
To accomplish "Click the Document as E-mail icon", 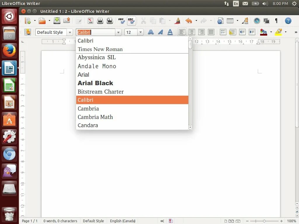I will click(67, 21).
